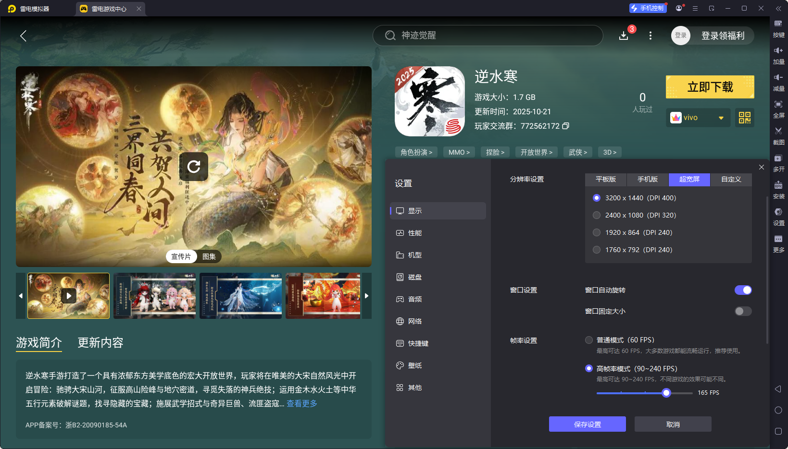Select the red dragon festival thumbnail

(323, 296)
